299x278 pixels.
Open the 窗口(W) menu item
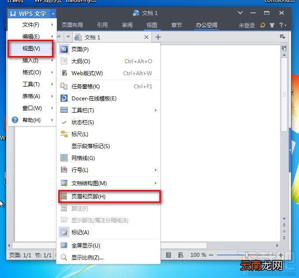[32, 108]
